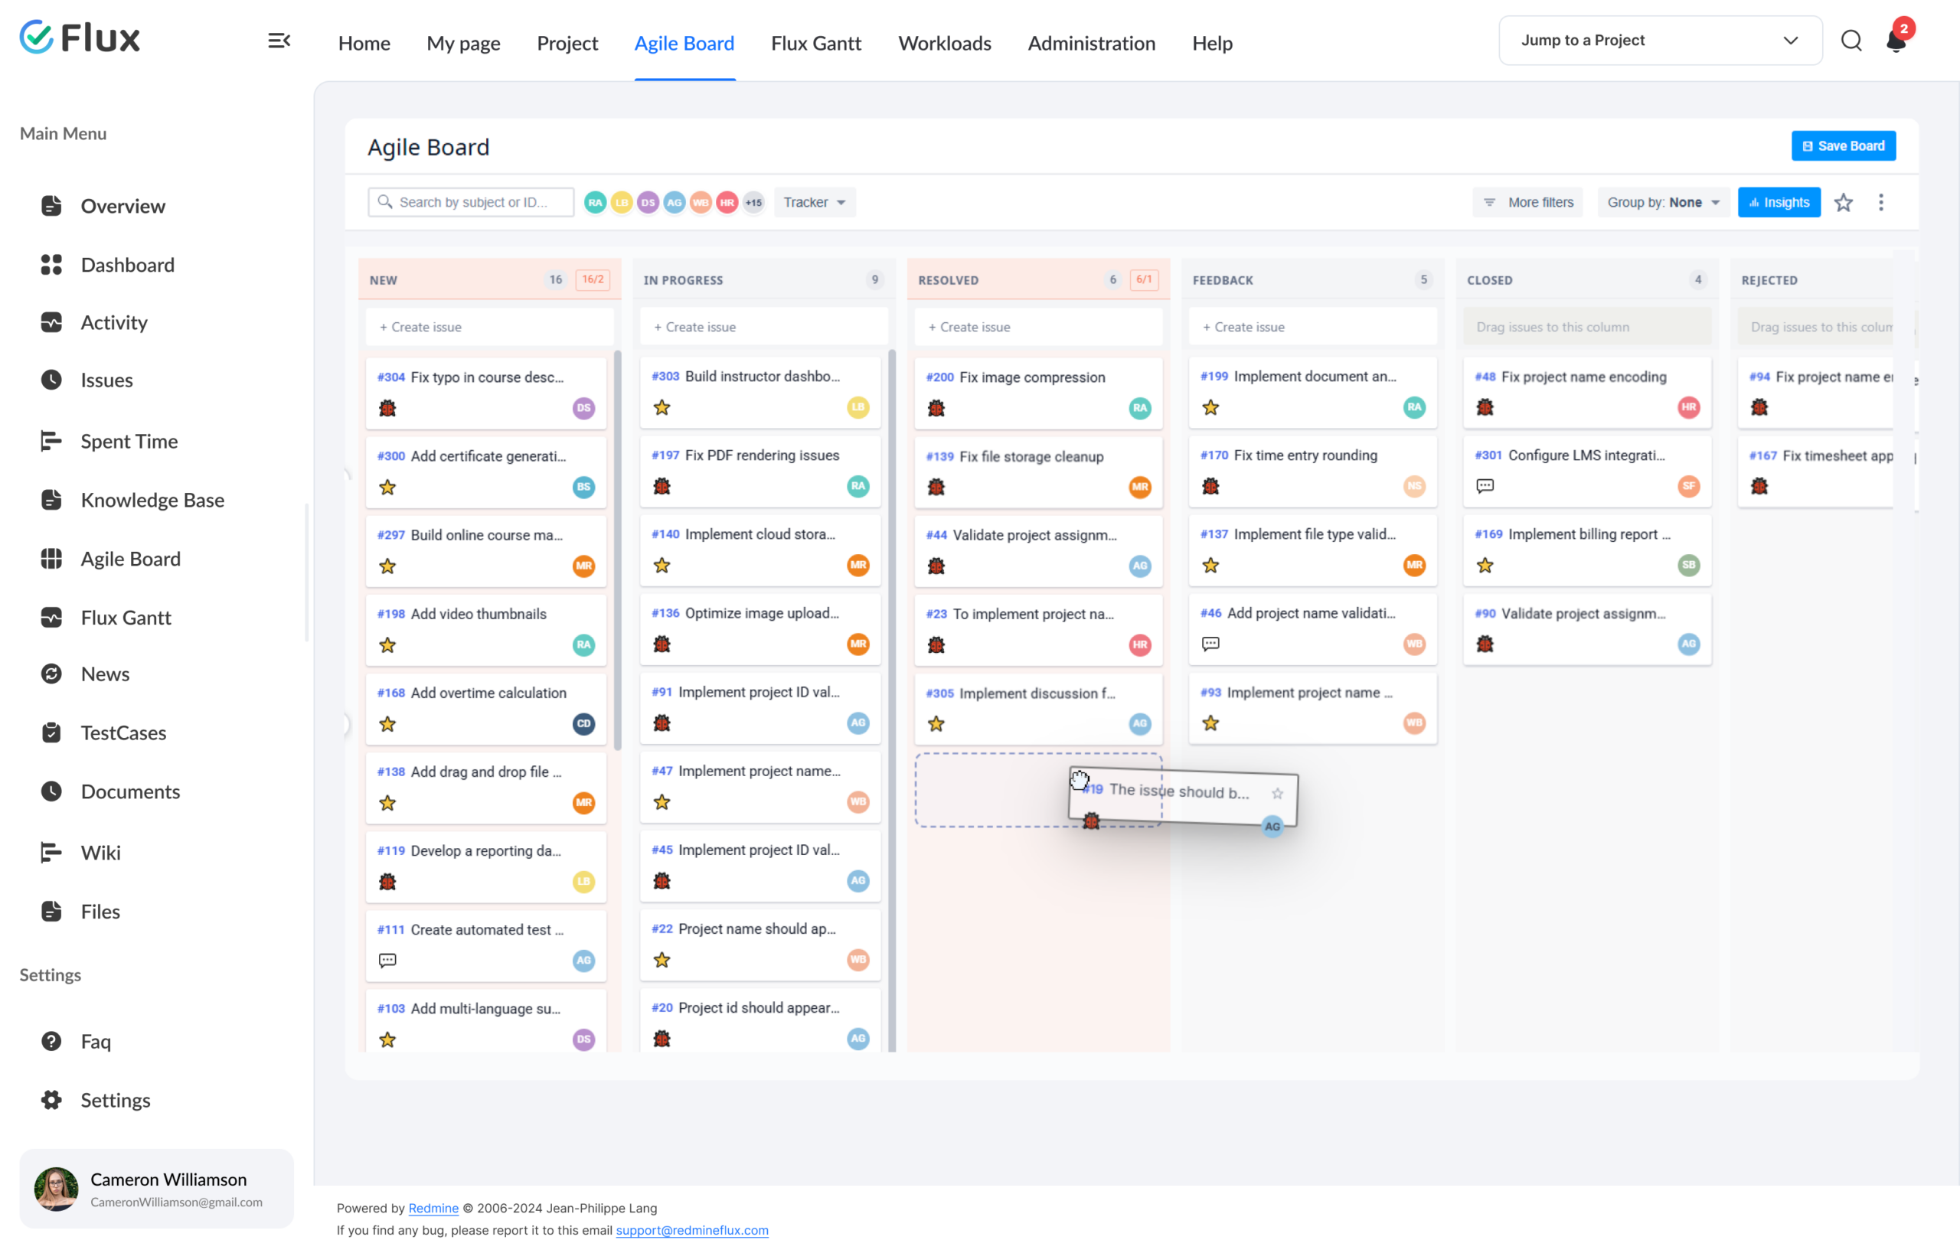The image size is (1960, 1253).
Task: Open issue #199 Implement document card
Action: tap(1312, 392)
